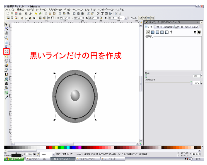Select the Bezier pen tool

point(6,70)
